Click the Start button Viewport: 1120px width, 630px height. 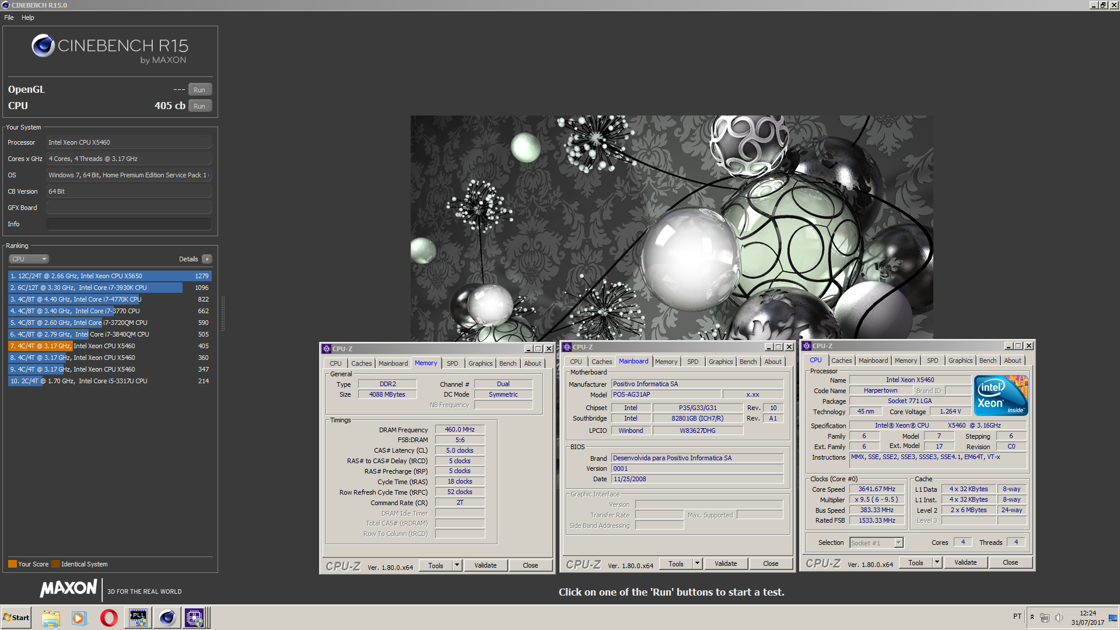click(x=16, y=618)
